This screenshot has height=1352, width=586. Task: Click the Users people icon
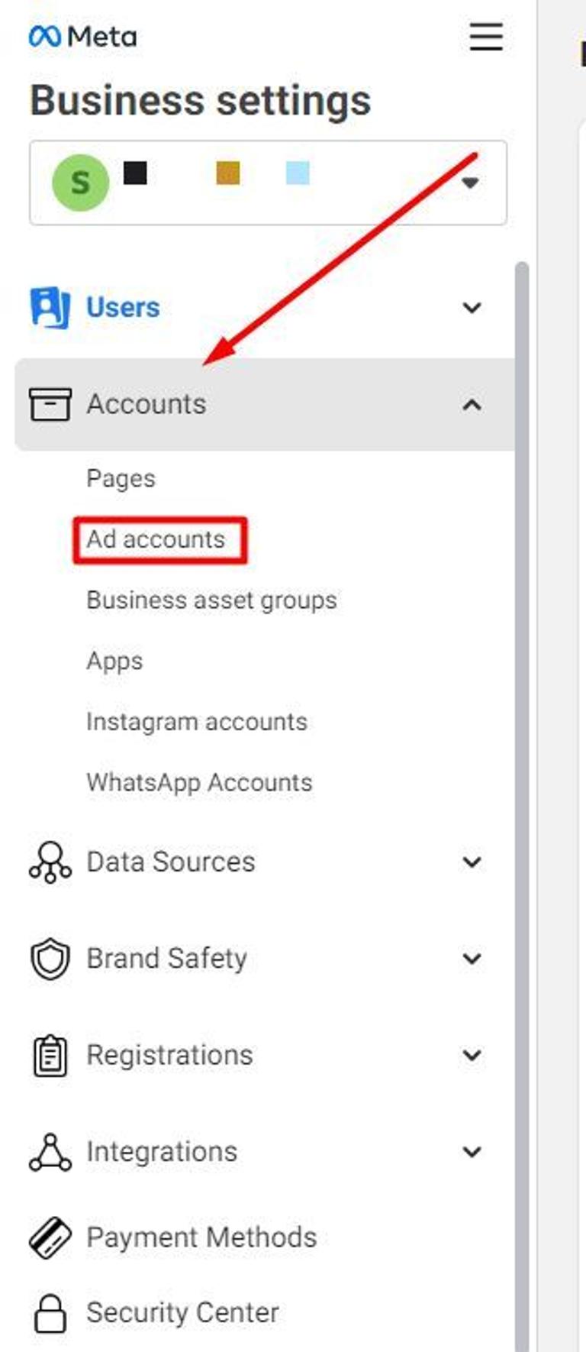pos(50,307)
